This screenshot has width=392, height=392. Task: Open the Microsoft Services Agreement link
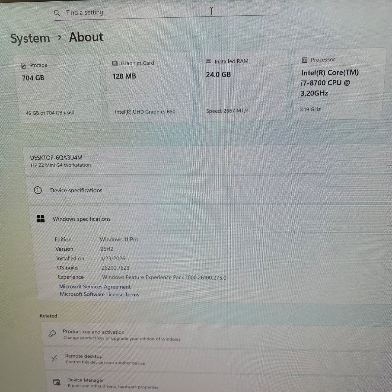click(95, 287)
